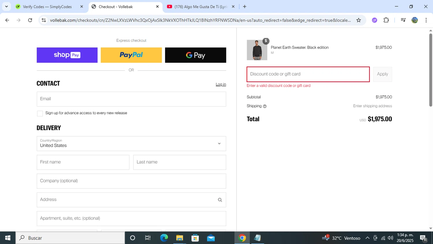Click the Shipping help question-mark icon

[x=265, y=106]
